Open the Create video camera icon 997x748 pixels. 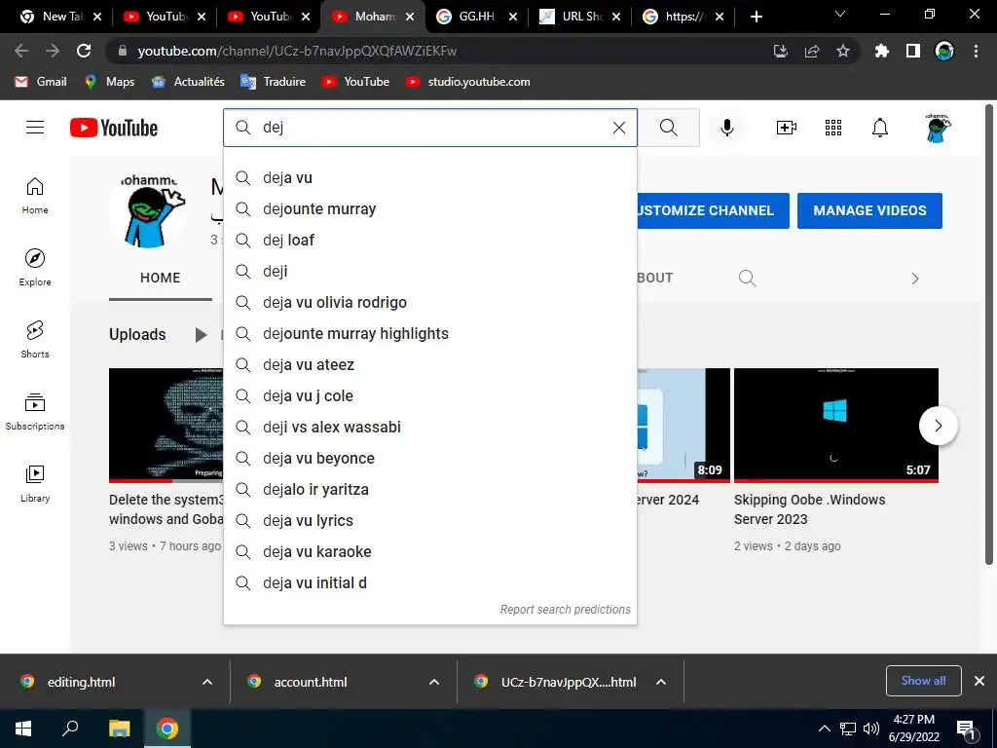pyautogui.click(x=787, y=128)
